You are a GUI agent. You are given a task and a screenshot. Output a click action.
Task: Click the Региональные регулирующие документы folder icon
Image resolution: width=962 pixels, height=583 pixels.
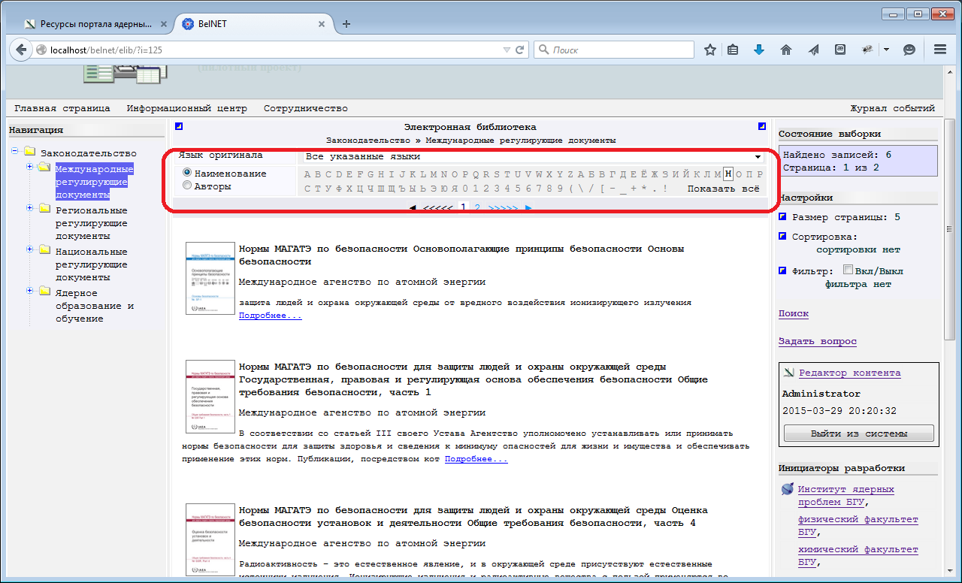point(44,209)
